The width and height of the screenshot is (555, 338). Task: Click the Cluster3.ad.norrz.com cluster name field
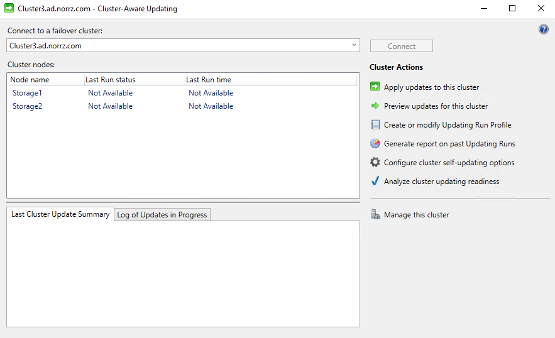pyautogui.click(x=176, y=46)
